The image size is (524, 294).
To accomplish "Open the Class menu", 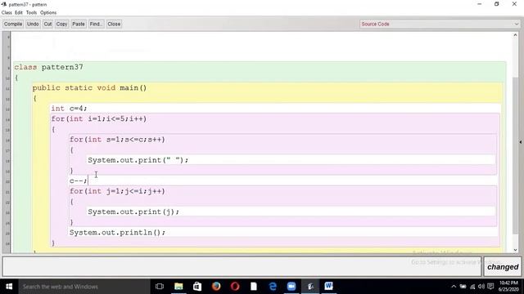I will coord(7,13).
